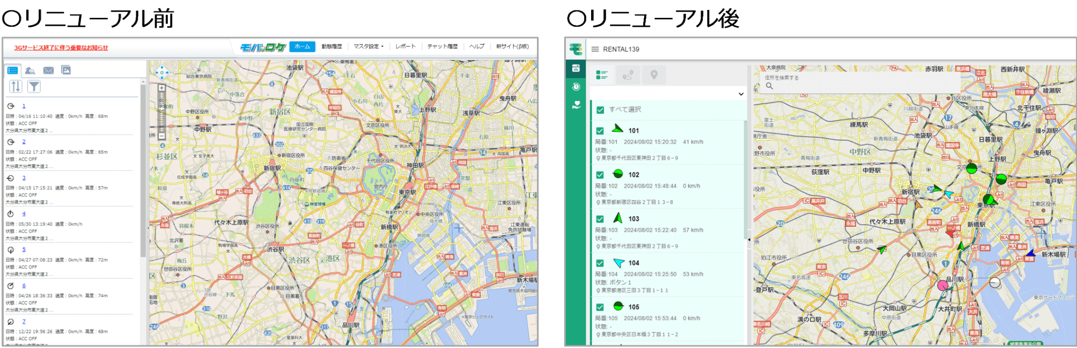Uncheck the checkbox for vehicle 101
This screenshot has height=348, width=1077.
click(600, 131)
